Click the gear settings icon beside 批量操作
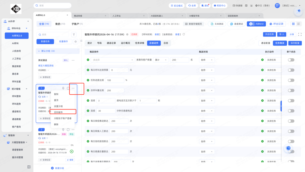 pyautogui.click(x=76, y=42)
